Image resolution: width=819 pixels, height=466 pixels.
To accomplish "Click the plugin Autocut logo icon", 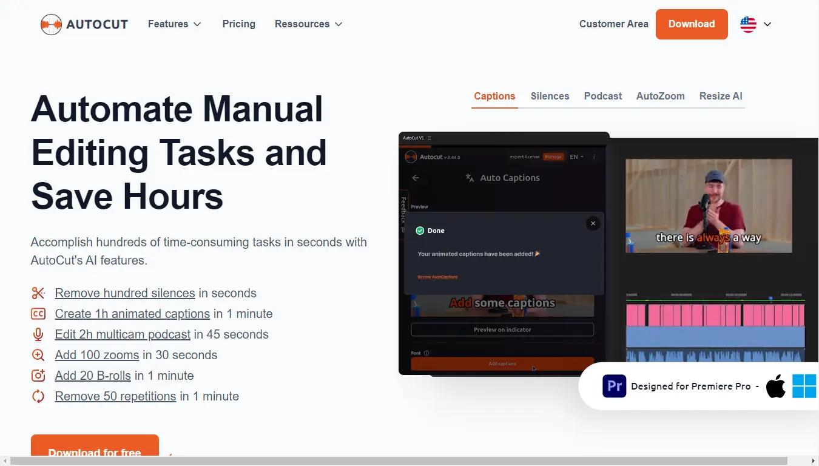I will pos(411,157).
